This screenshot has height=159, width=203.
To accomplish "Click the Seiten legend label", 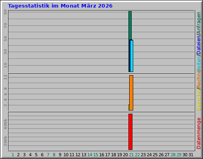I will [x=199, y=64].
